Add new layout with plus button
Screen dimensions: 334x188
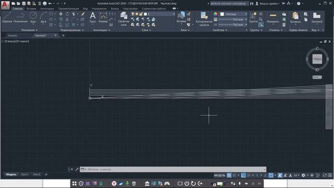click(46, 174)
